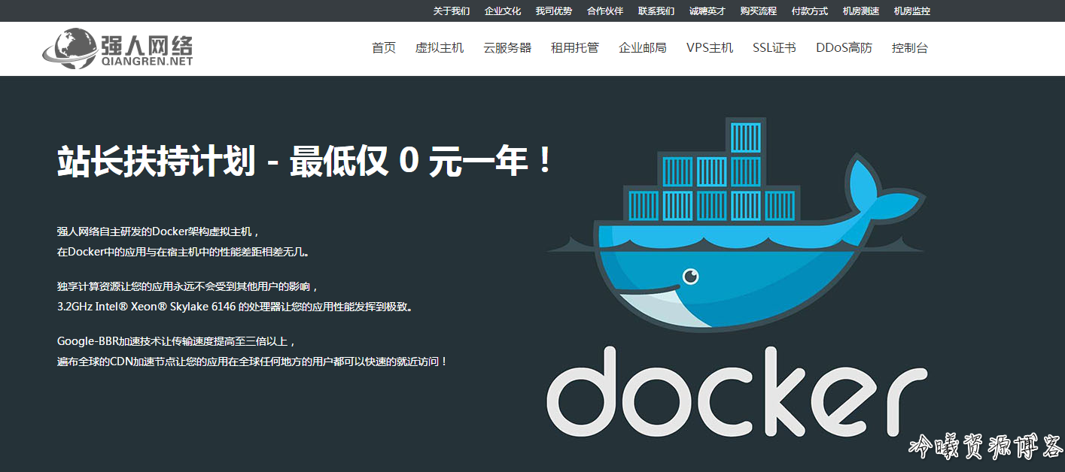
Task: Go to 我司优势 page
Action: point(554,11)
